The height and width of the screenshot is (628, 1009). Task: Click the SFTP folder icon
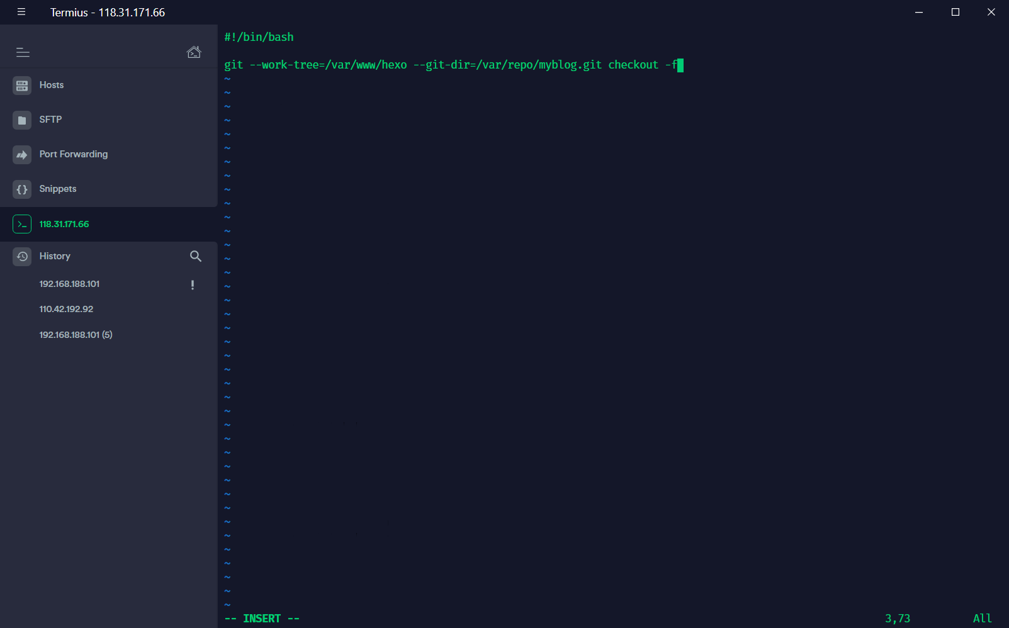coord(22,120)
